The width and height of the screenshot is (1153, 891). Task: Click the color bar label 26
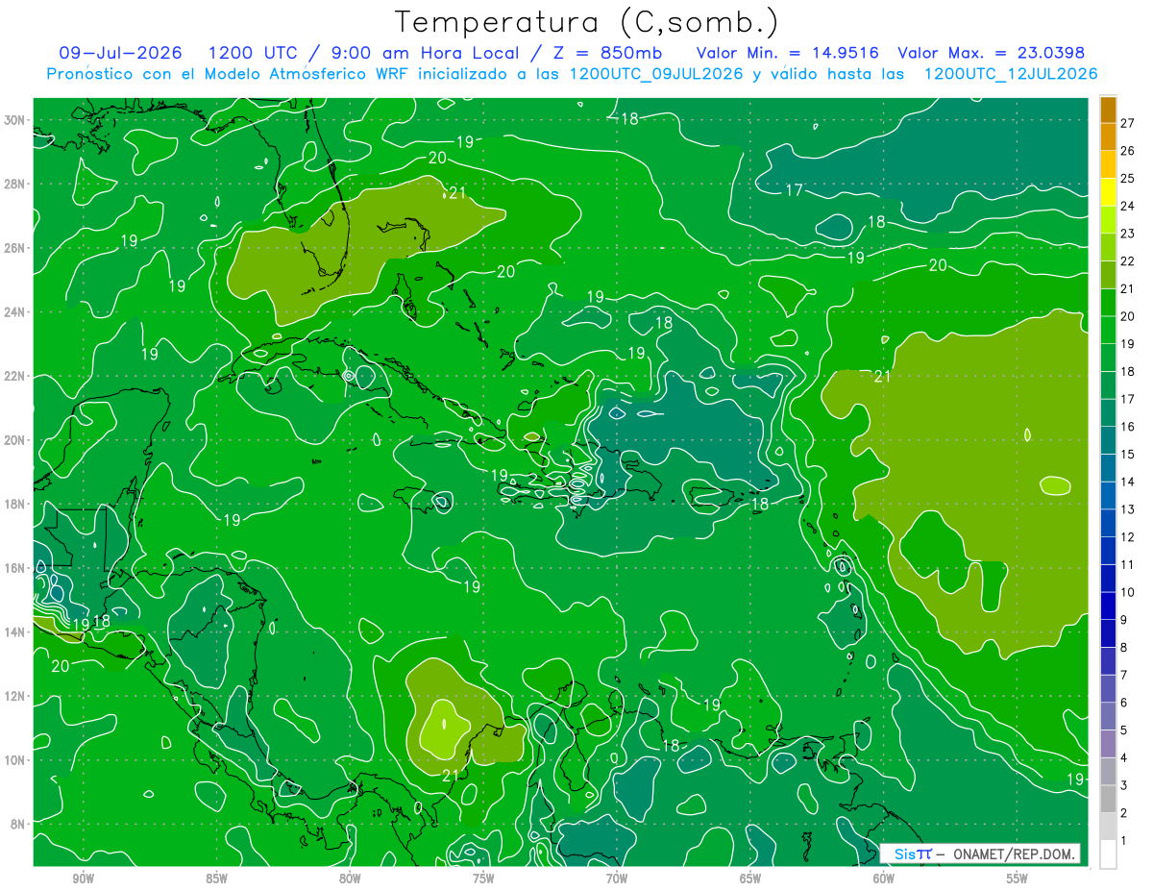point(1127,151)
